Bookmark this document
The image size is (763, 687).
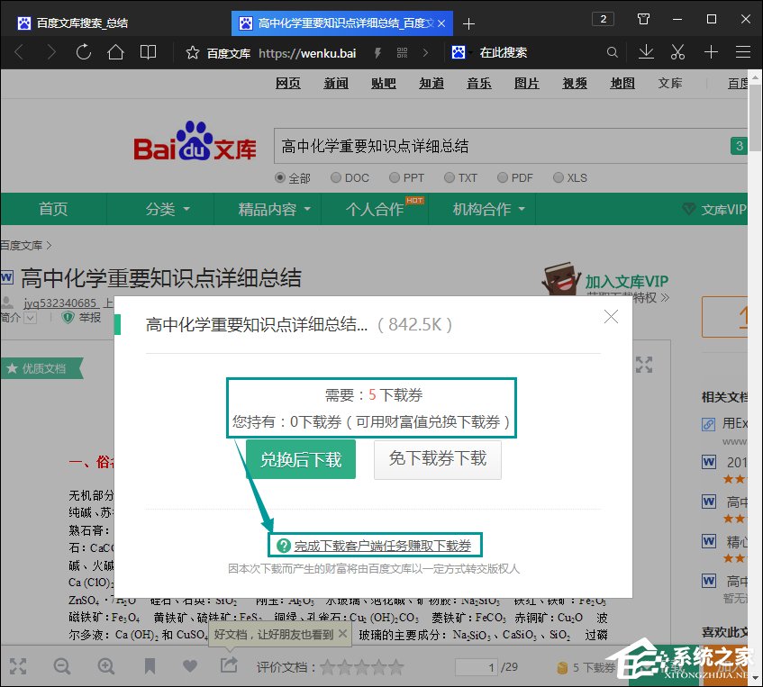tap(150, 666)
